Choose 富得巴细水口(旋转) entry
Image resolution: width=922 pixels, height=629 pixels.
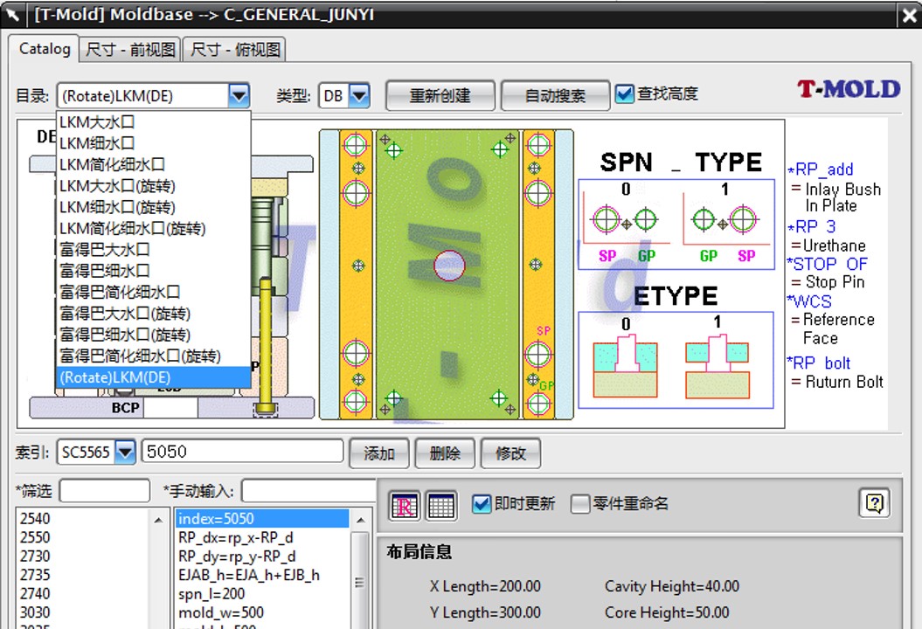tap(154, 335)
